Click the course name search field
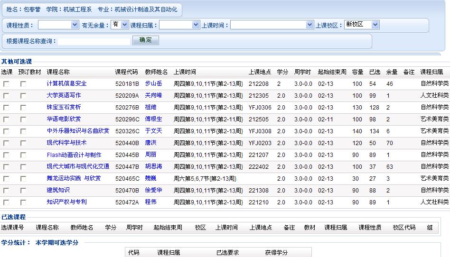This screenshot has width=450, height=257. coord(94,41)
